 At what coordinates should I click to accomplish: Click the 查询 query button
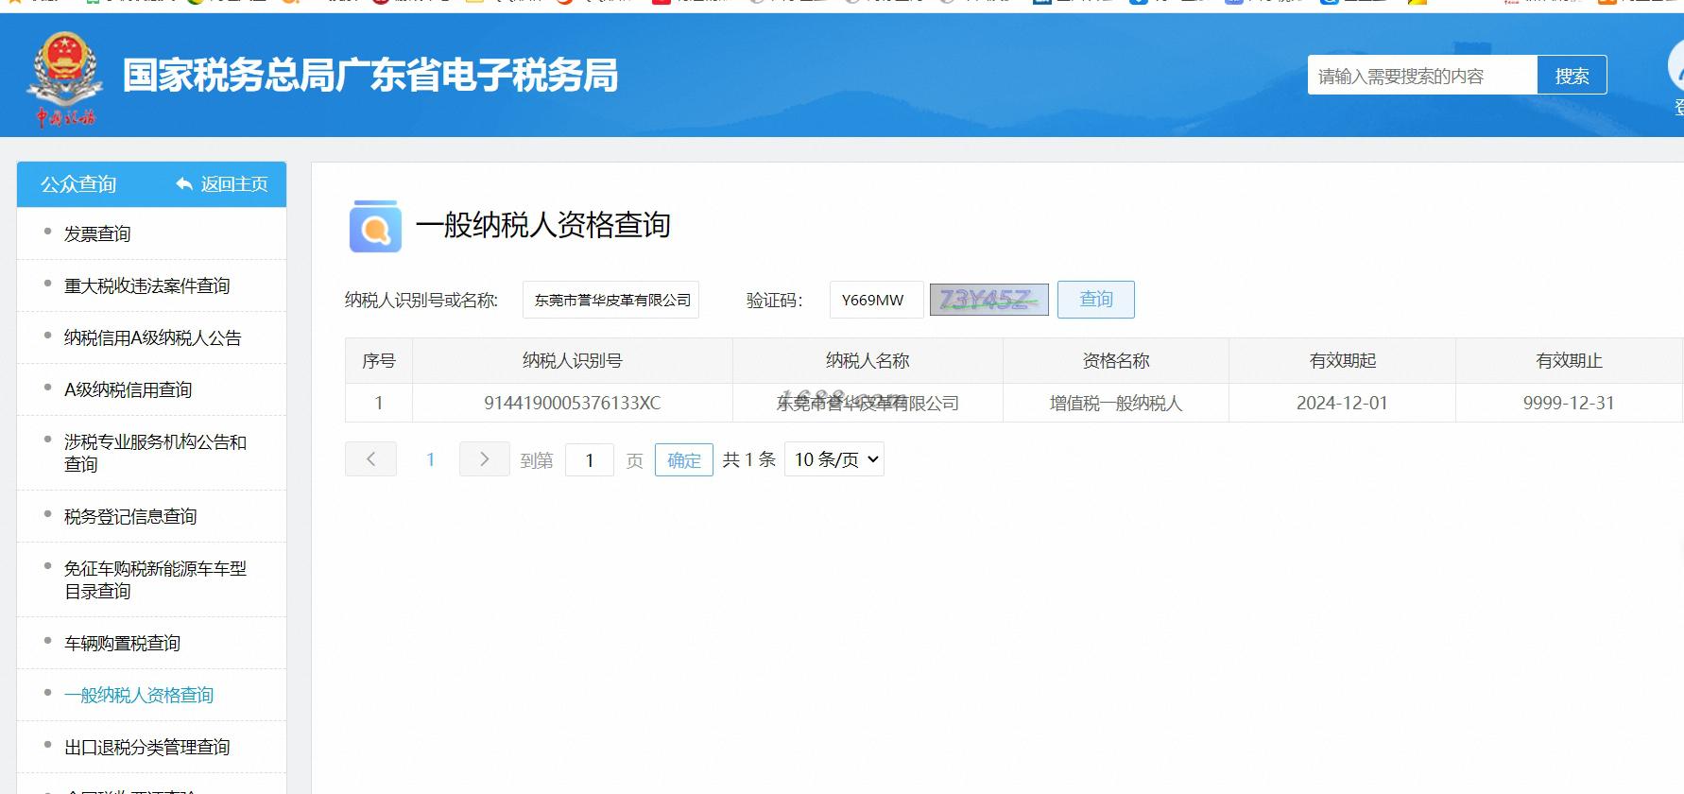point(1096,300)
